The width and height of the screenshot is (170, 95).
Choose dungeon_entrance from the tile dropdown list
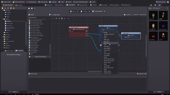coord(109,34)
